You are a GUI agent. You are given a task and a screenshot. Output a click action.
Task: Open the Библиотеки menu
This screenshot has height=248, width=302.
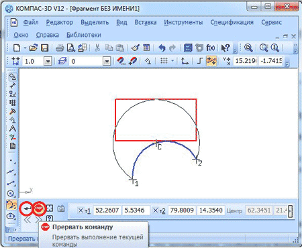(84, 35)
